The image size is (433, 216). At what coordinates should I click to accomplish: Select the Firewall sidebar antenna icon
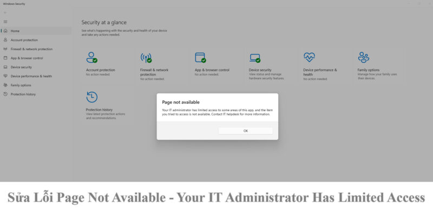tap(5, 49)
